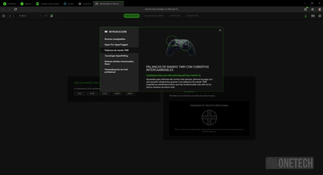Click the linked games profile icon
323x175 pixels.
pos(52,15)
